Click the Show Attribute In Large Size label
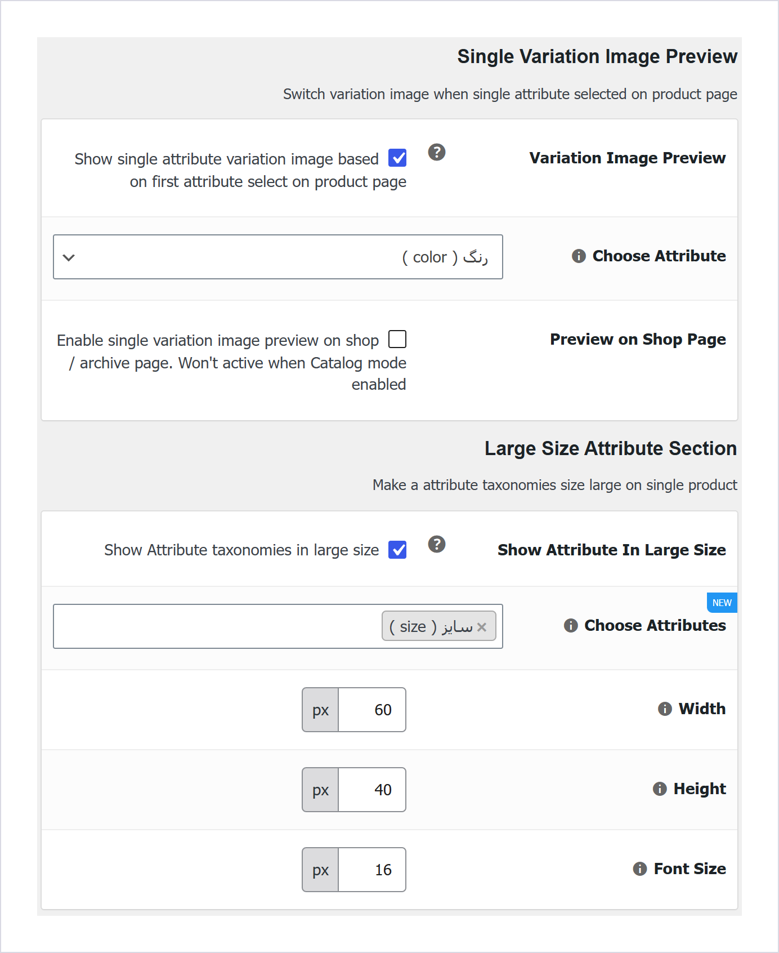This screenshot has height=953, width=779. pyautogui.click(x=612, y=550)
